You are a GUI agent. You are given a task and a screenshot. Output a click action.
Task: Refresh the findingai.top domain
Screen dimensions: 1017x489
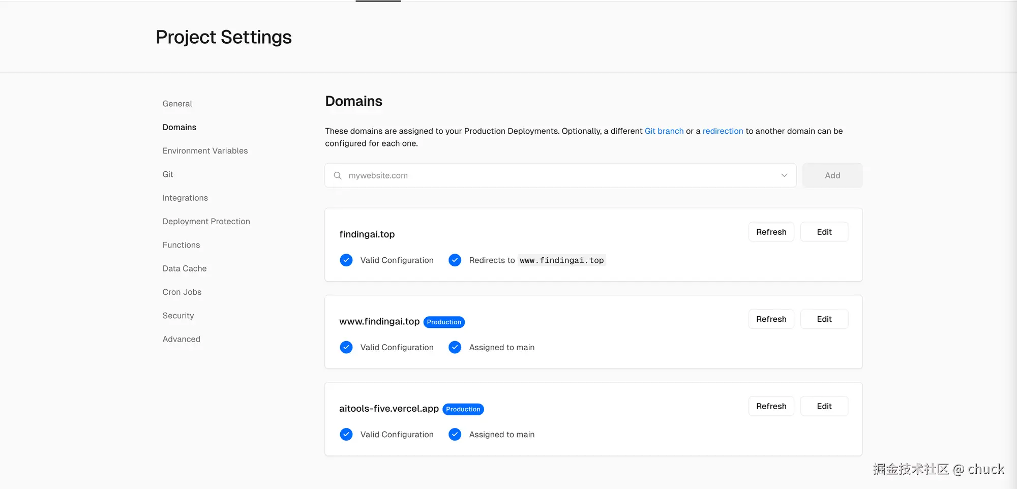click(771, 232)
